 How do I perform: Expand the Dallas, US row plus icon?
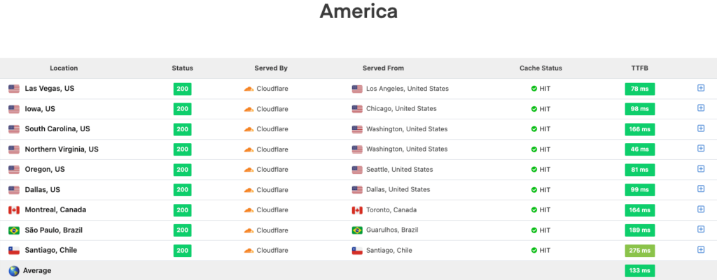pos(700,189)
